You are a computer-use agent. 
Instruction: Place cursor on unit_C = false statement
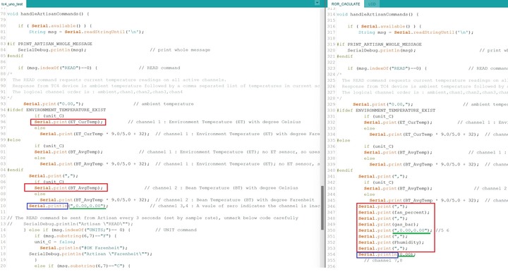tap(55, 242)
